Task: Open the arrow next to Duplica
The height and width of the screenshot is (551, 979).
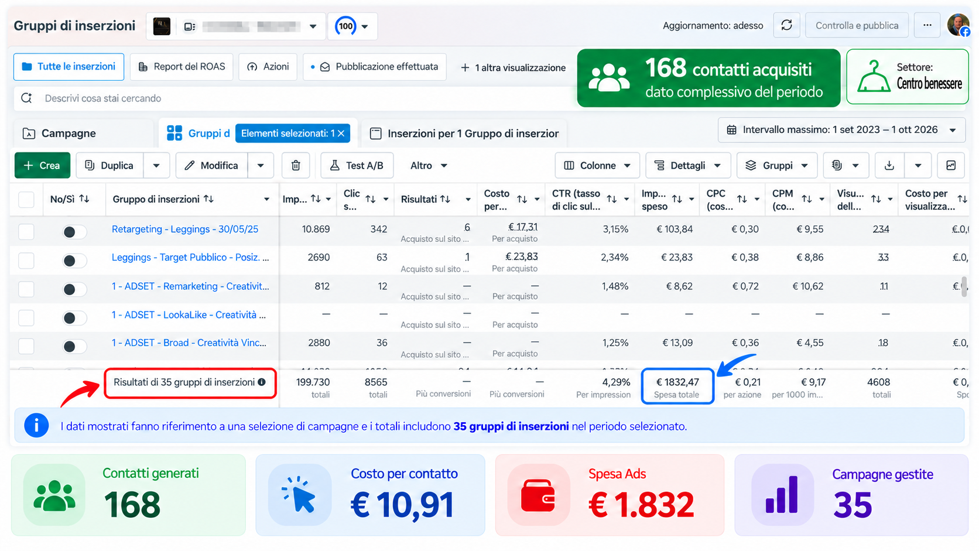Action: 156,166
